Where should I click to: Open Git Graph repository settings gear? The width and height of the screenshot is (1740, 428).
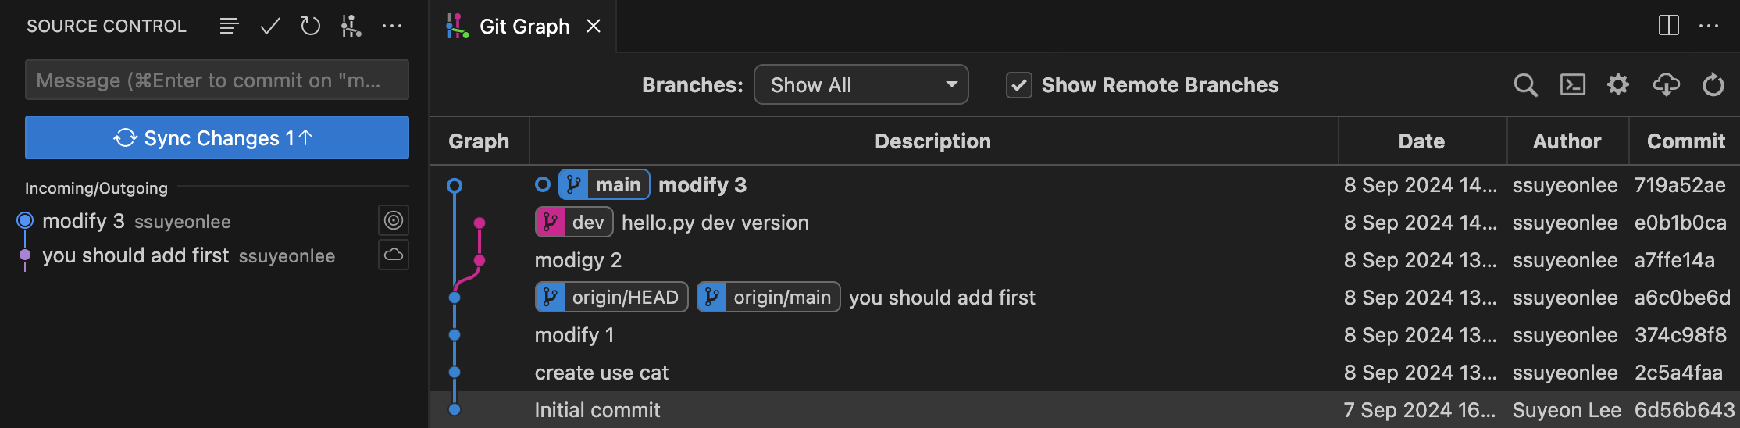(x=1618, y=84)
